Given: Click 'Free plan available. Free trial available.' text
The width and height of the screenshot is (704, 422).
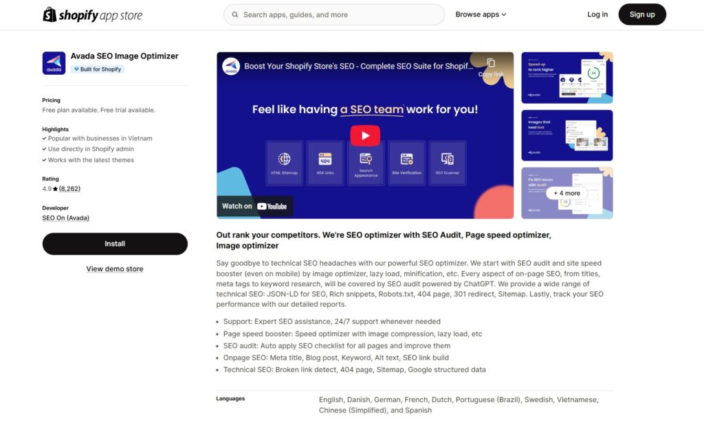Looking at the screenshot, I should (99, 110).
